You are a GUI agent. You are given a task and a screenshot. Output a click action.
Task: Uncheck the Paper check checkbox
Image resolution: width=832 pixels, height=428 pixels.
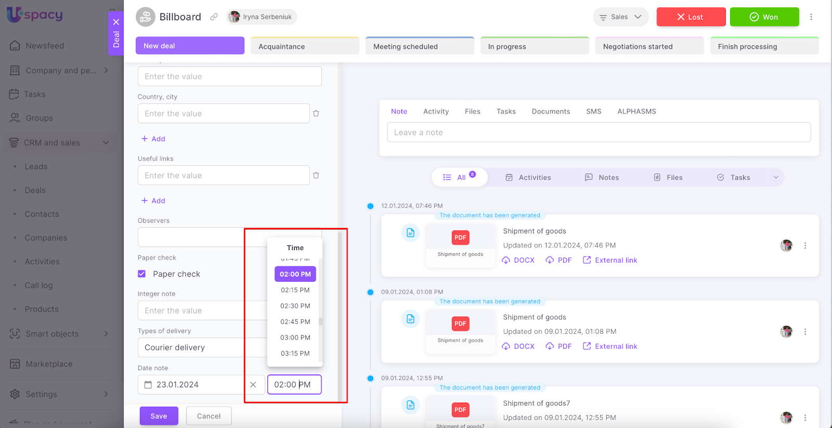[x=142, y=274]
